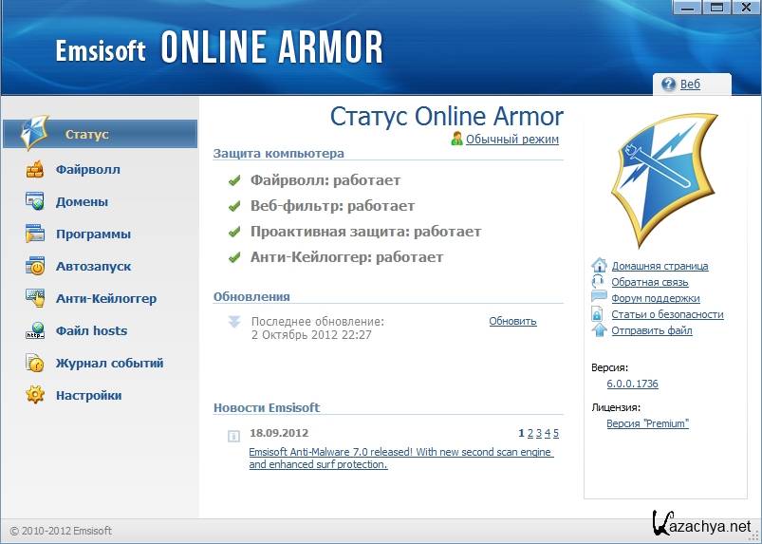Click the help question mark icon
Screen dimensions: 762x544
pos(669,84)
